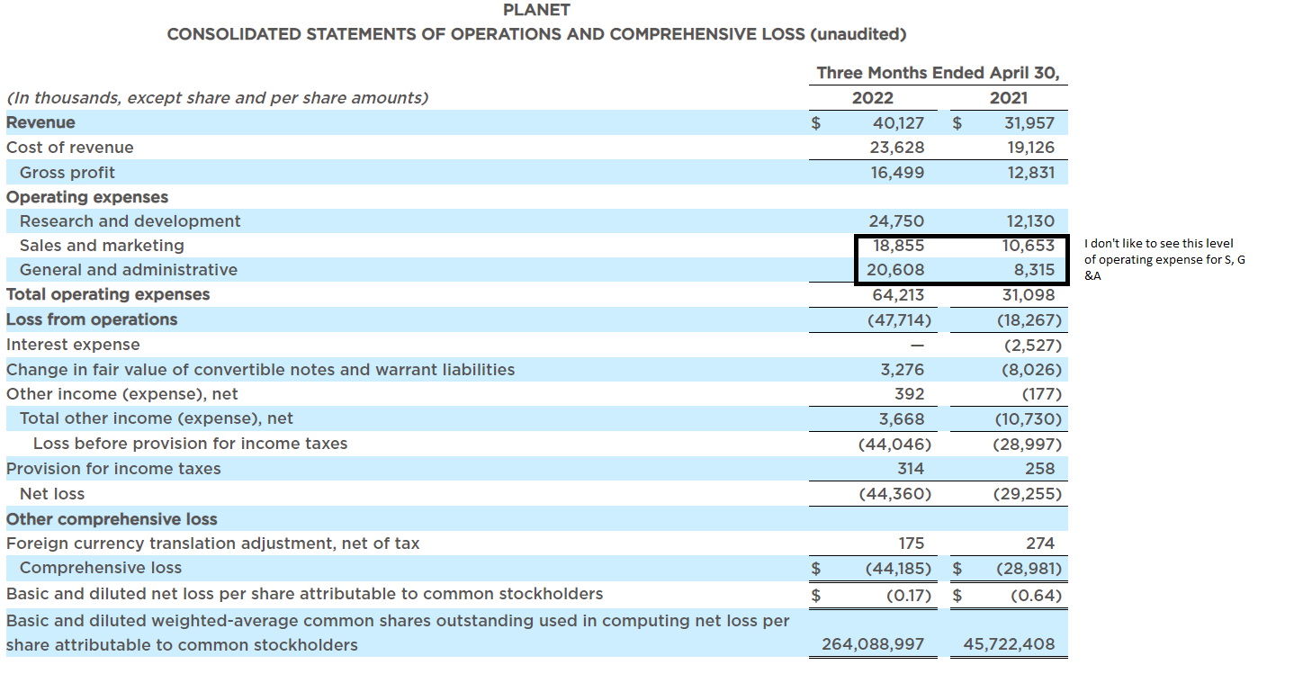Click General and administrative label
Image resolution: width=1294 pixels, height=692 pixels.
point(129,270)
